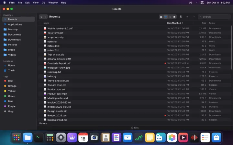
Task: Select suspicious.zip file row
Action: click(x=135, y=37)
